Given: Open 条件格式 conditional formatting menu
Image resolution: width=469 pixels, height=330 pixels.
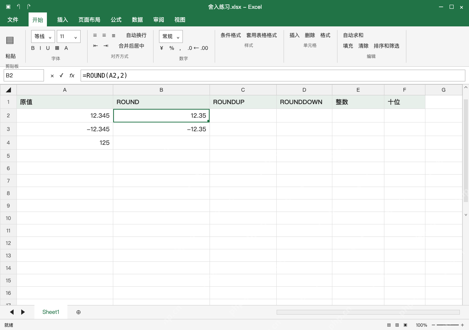Looking at the screenshot, I should click(231, 35).
